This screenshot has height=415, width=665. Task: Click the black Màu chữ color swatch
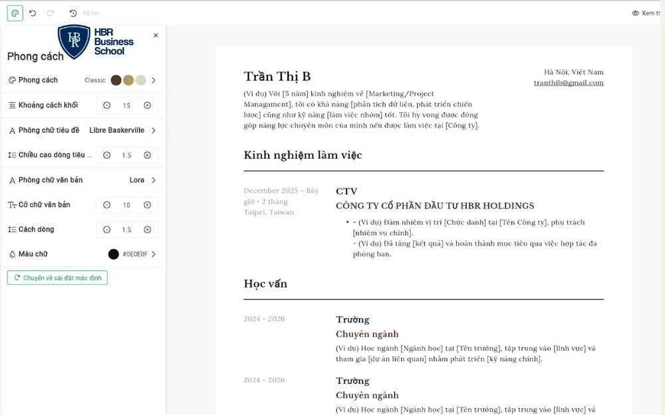(x=114, y=254)
